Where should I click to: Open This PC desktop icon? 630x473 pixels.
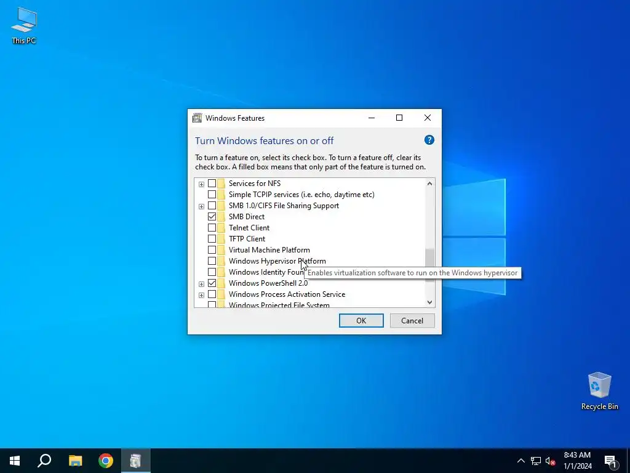click(24, 26)
